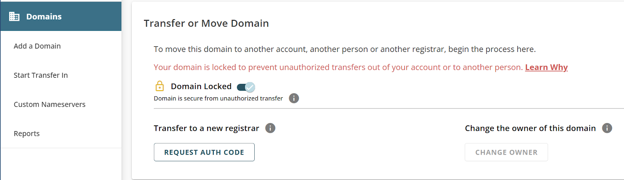Click the Change Owner button
This screenshot has height=180, width=624.
pos(506,152)
